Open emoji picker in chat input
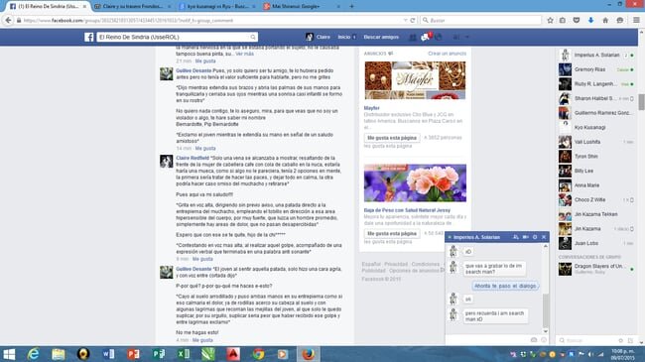Viewport: 645px width, 362px height. (x=544, y=340)
